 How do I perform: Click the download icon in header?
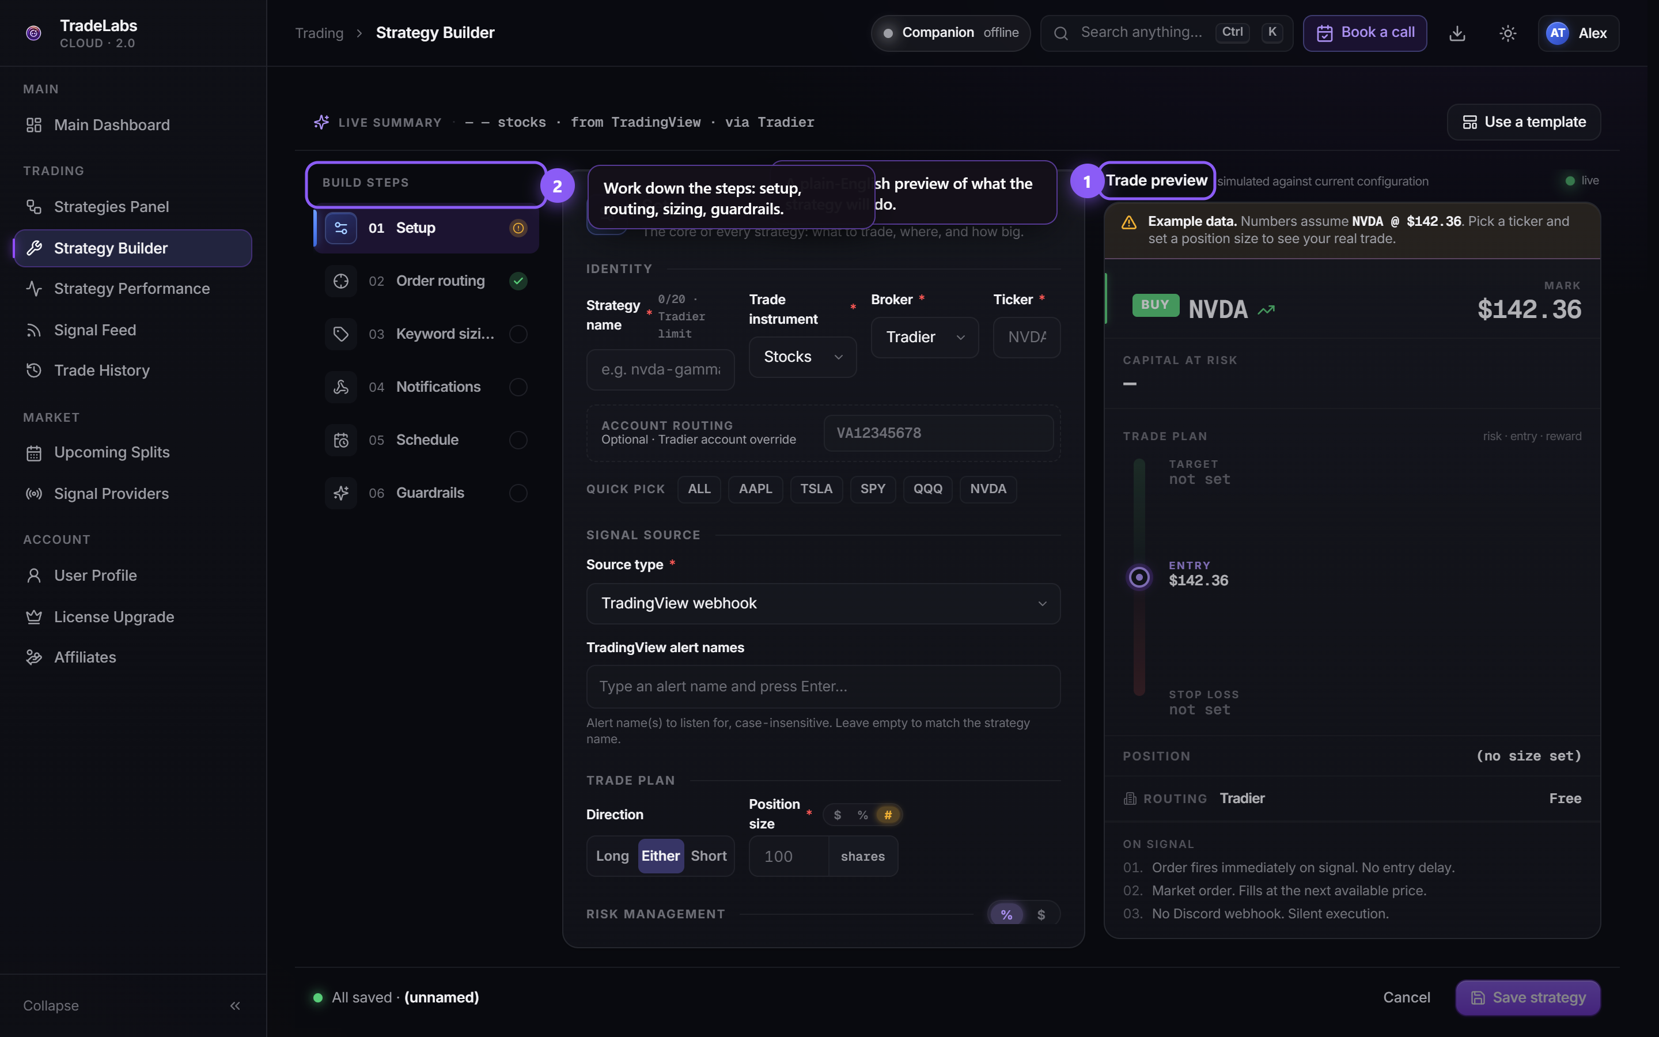[1457, 33]
